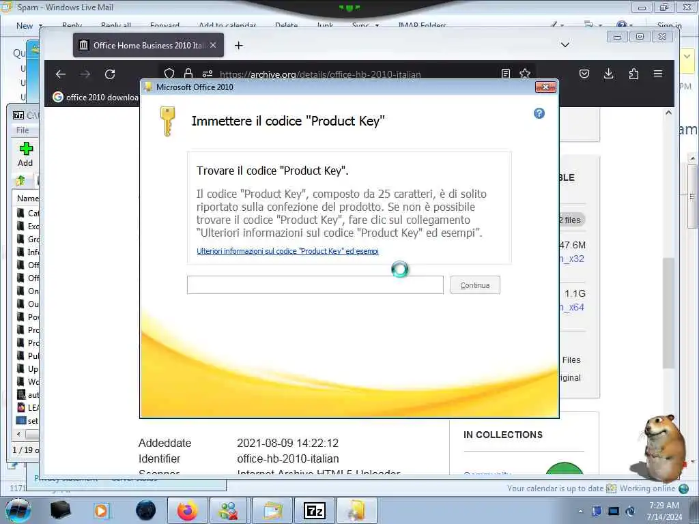Click the identifier value office-hb-2010-italian
Image resolution: width=699 pixels, height=524 pixels.
[x=288, y=458]
